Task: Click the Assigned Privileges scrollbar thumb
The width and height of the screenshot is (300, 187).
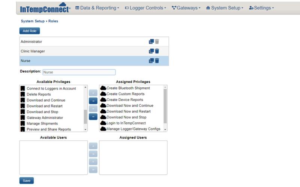Action: pos(165,106)
